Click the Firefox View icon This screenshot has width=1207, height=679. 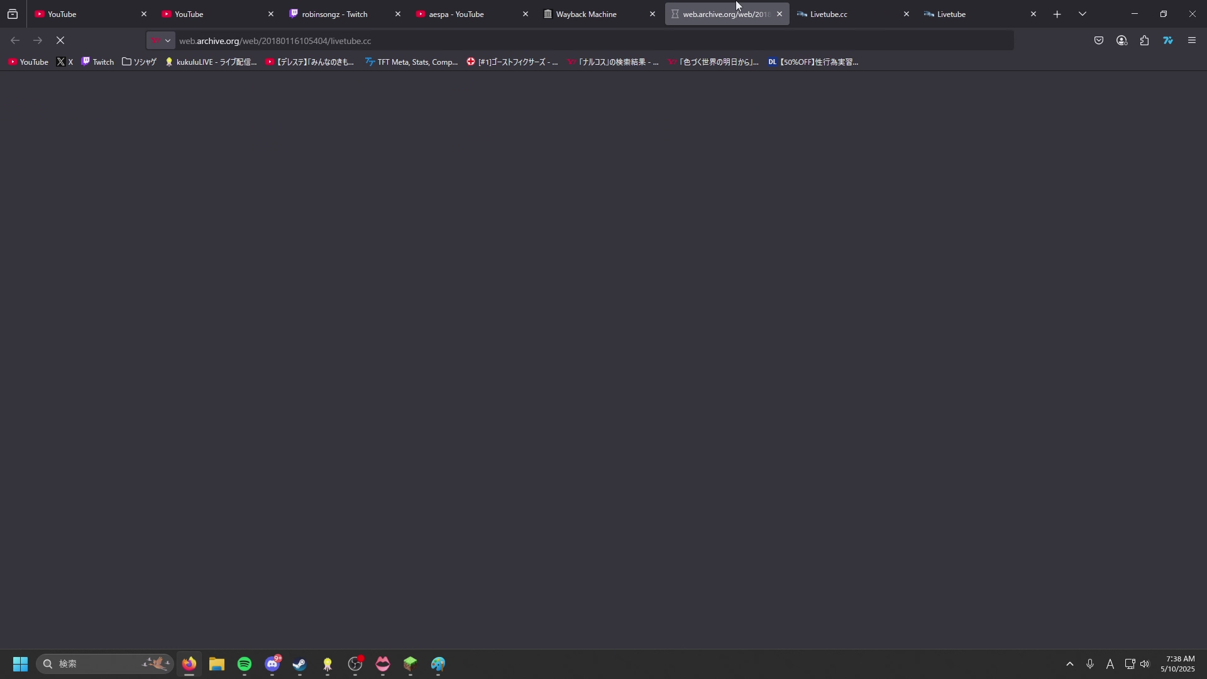(x=13, y=14)
